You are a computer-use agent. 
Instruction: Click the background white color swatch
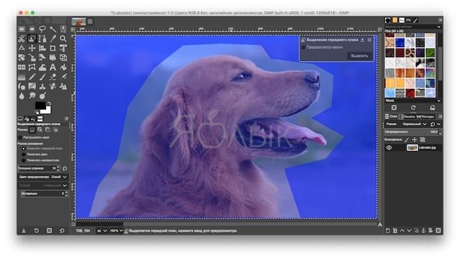pyautogui.click(x=47, y=111)
